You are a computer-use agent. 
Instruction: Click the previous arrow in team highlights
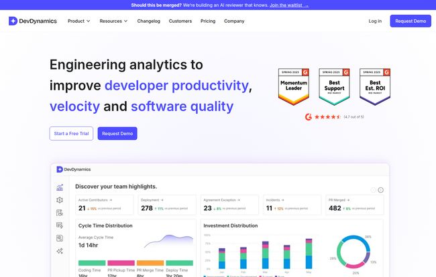[374, 190]
